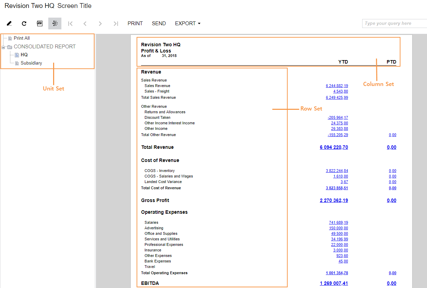Click the 'Cost of Revenue' heading

pos(160,160)
